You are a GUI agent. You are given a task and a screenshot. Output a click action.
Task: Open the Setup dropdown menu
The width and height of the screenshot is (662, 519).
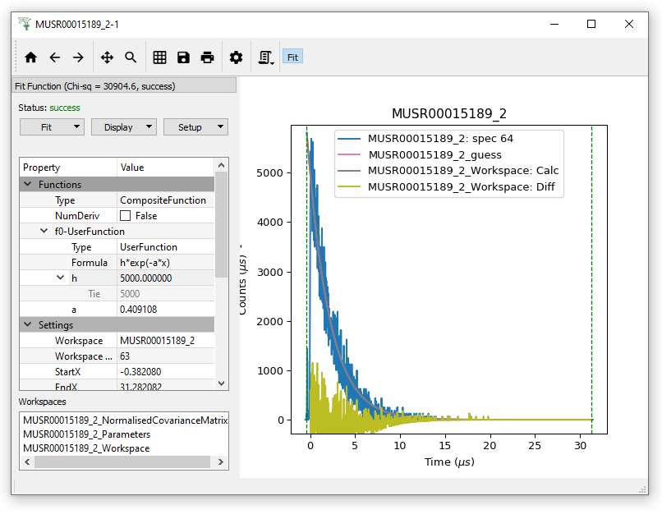coord(195,127)
